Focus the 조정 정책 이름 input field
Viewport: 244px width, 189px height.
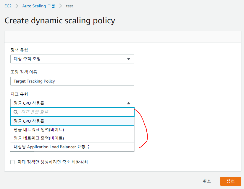[x=72, y=81]
